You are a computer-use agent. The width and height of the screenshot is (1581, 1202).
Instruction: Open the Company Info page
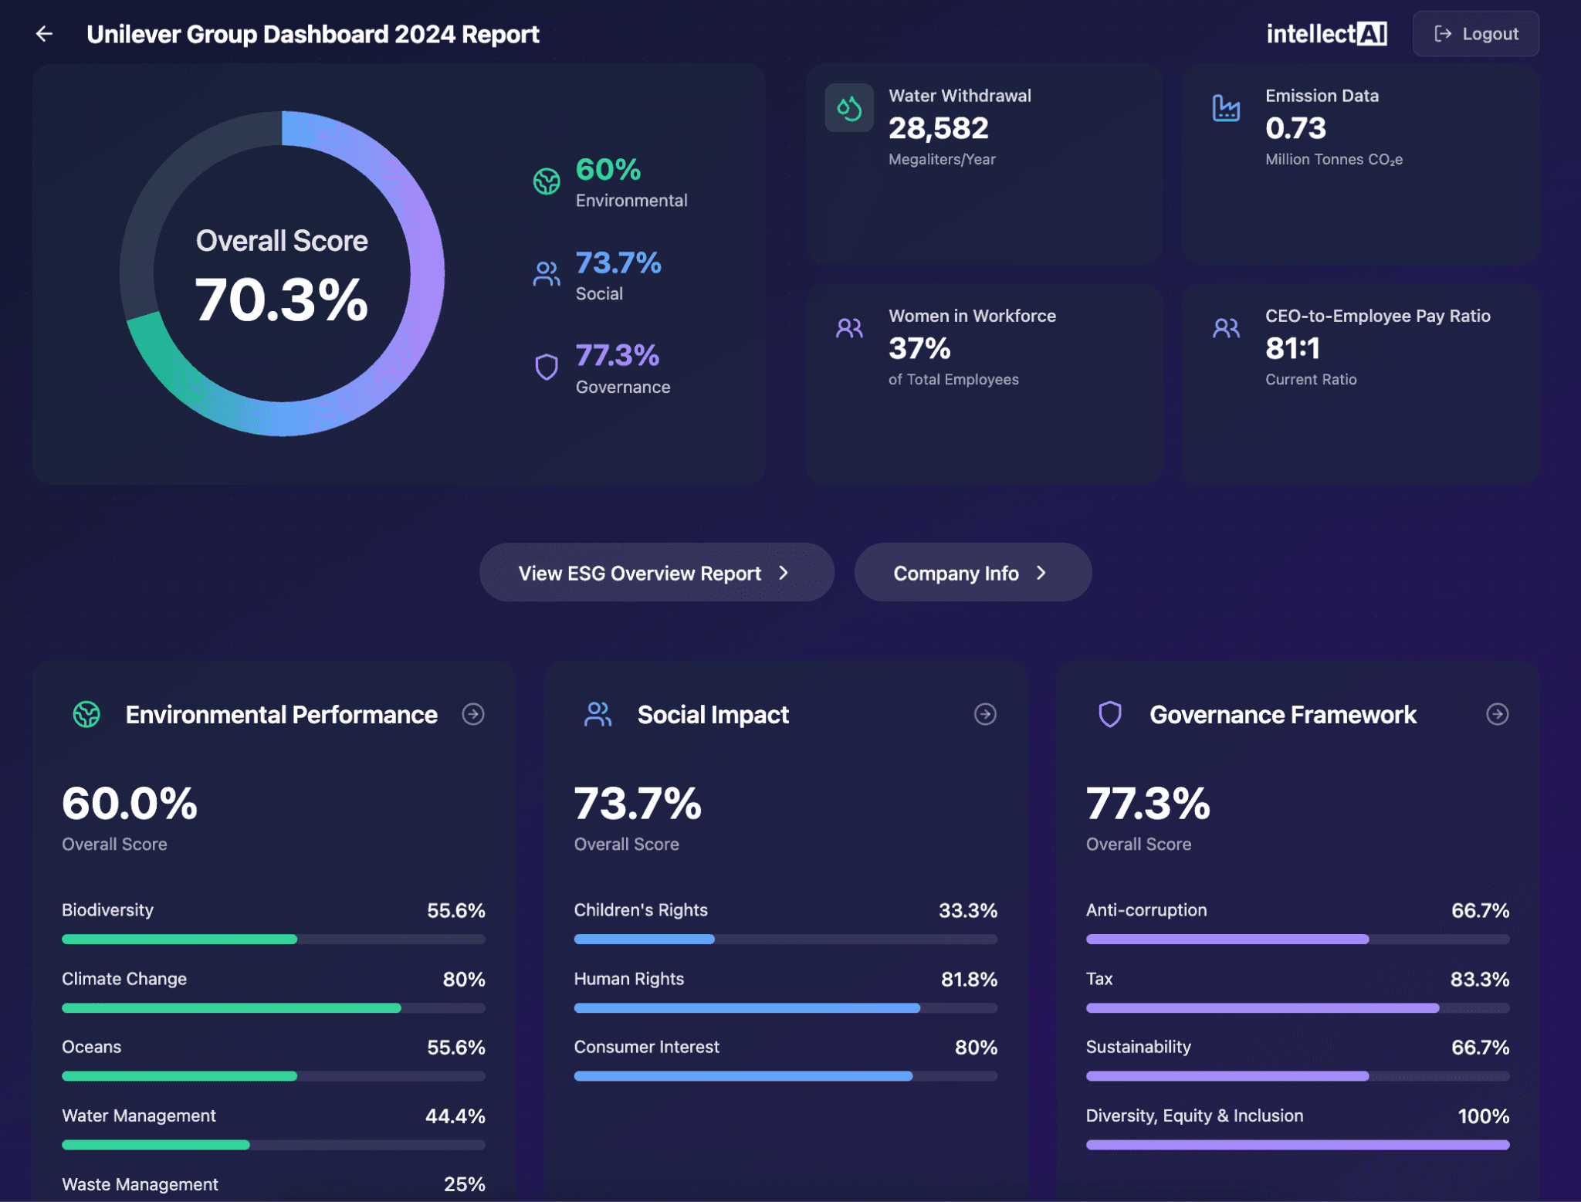pyautogui.click(x=973, y=573)
